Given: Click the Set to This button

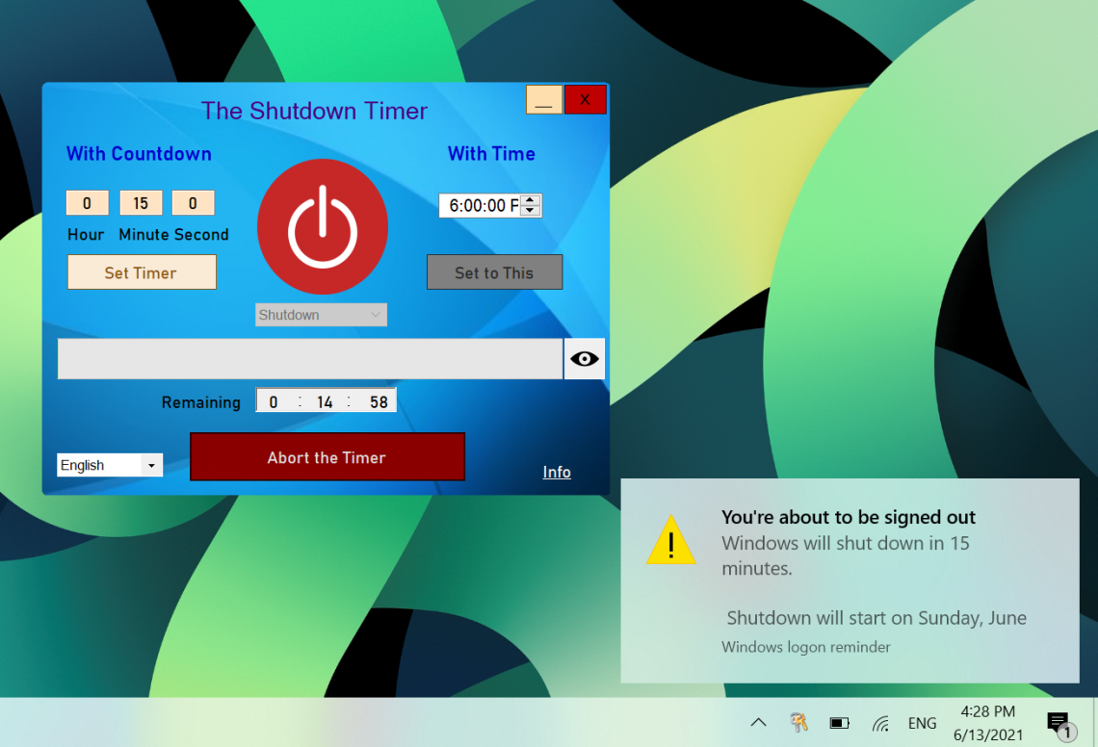Looking at the screenshot, I should [494, 271].
